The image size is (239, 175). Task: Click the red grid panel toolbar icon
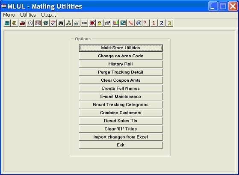pyautogui.click(x=38, y=23)
